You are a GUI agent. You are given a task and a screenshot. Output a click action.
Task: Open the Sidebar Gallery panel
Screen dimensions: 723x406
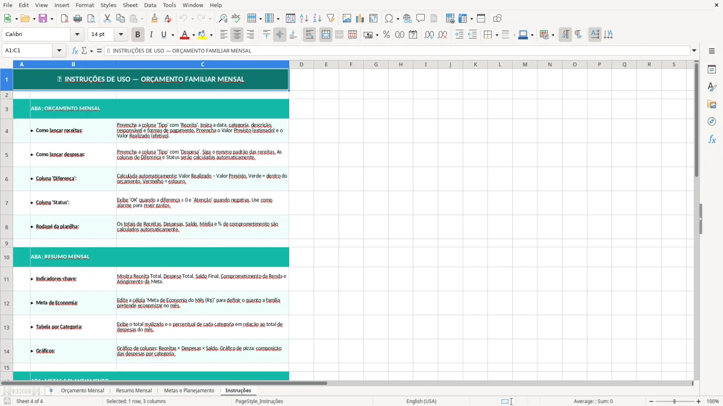click(x=712, y=104)
